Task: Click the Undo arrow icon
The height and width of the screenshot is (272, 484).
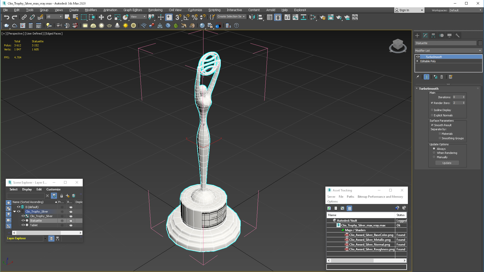Action: (7, 17)
